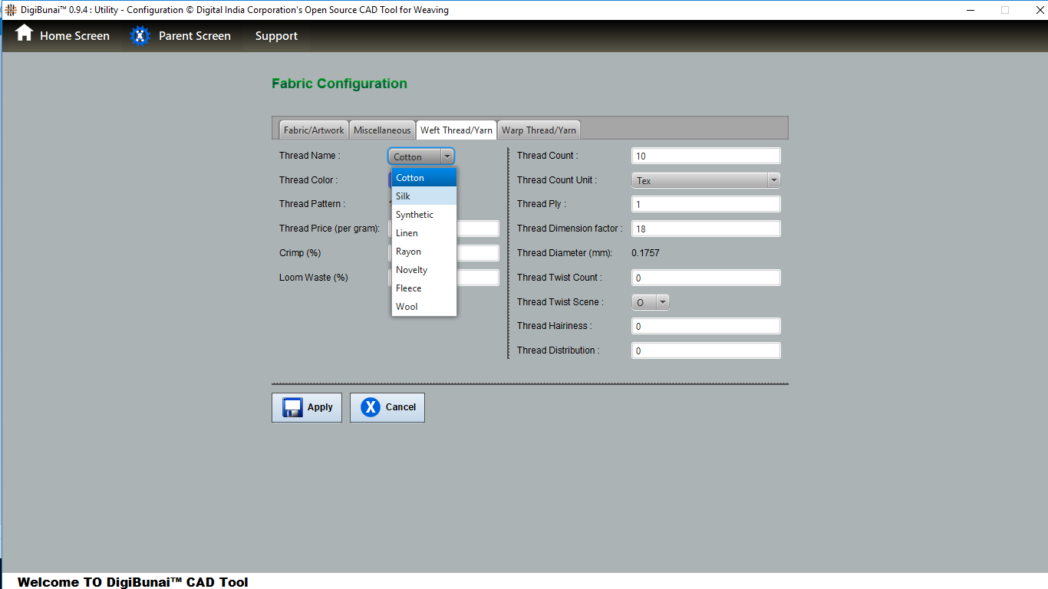
Task: Open the Thread Twist Scene dropdown
Action: pyautogui.click(x=662, y=302)
